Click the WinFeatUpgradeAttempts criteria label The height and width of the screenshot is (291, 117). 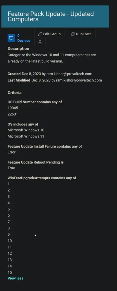[42, 178]
